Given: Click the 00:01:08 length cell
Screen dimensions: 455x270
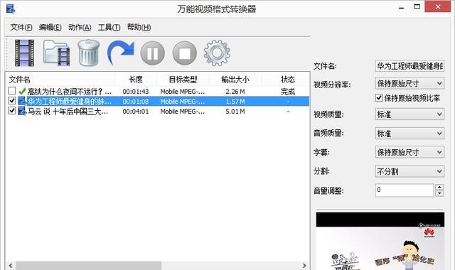Looking at the screenshot, I should [136, 102].
